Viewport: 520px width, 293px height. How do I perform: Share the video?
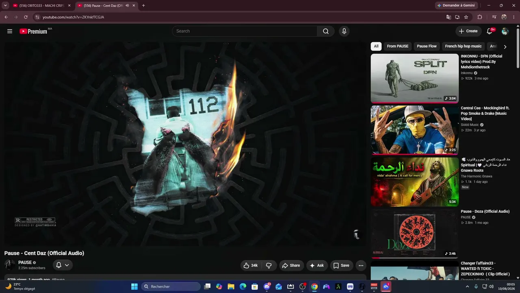point(291,265)
